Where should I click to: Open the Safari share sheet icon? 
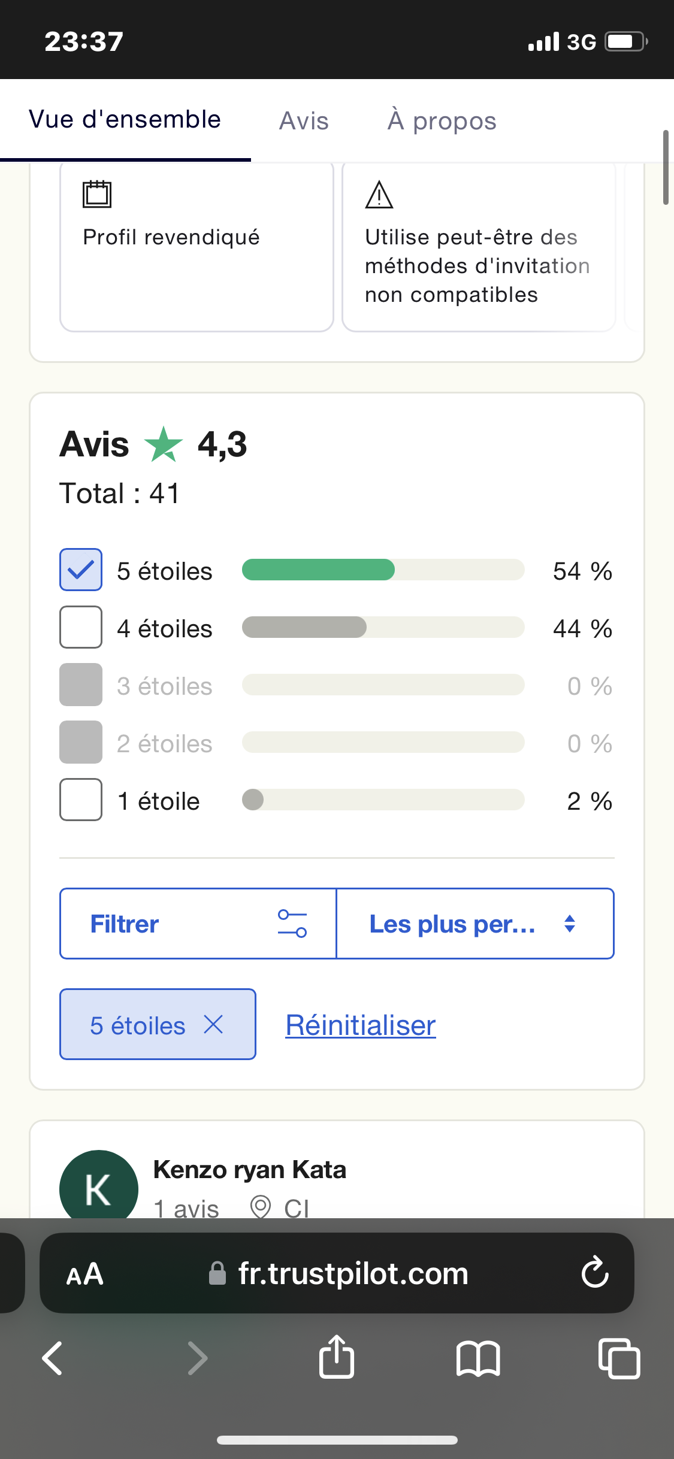pyautogui.click(x=337, y=1357)
